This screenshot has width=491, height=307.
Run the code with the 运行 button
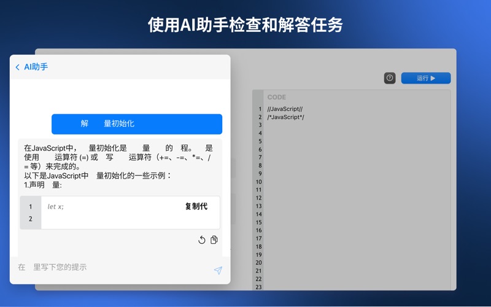pos(426,78)
